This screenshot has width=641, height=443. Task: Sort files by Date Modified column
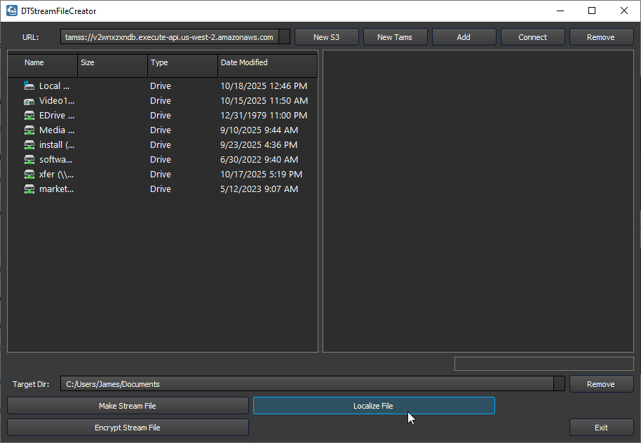point(266,63)
